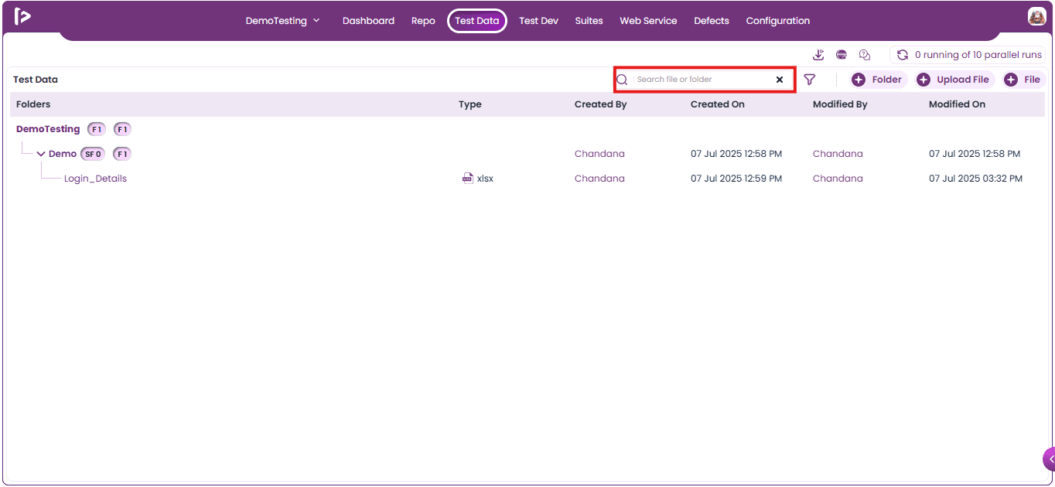This screenshot has width=1055, height=487.
Task: Click the 07 Jul 2025 12:59 PM timestamp
Action: point(736,179)
